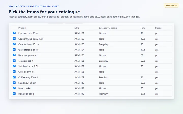Uncheck the Espresso cup, 80 ml checkbox
The width and height of the screenshot is (183, 114).
pyautogui.click(x=14, y=33)
